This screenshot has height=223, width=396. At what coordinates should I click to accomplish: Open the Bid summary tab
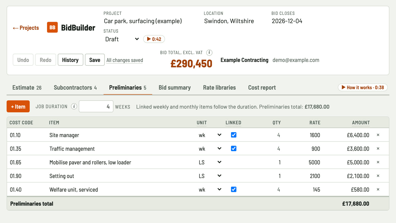point(175,88)
